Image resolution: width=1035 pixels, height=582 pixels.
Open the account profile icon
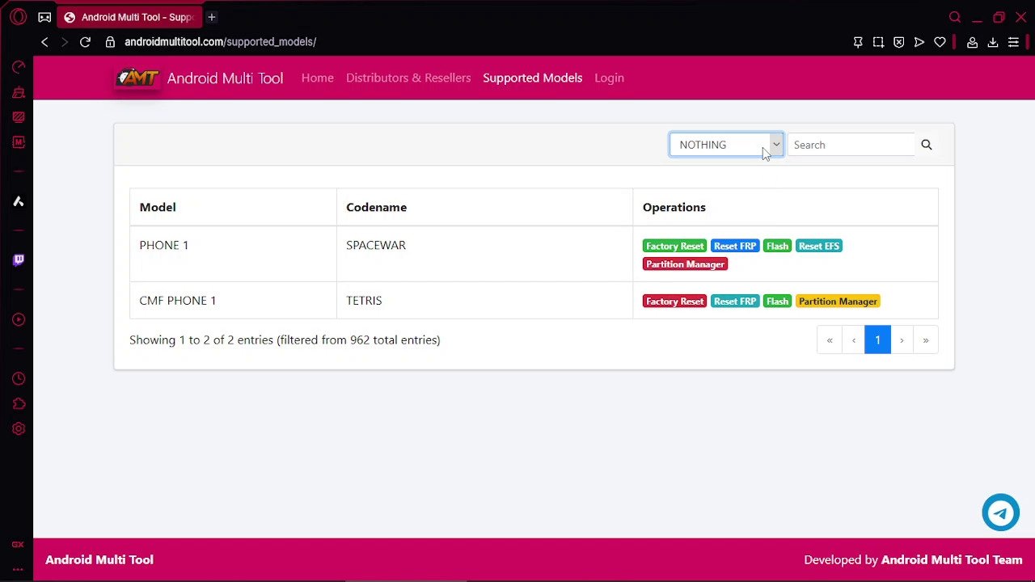tap(973, 42)
